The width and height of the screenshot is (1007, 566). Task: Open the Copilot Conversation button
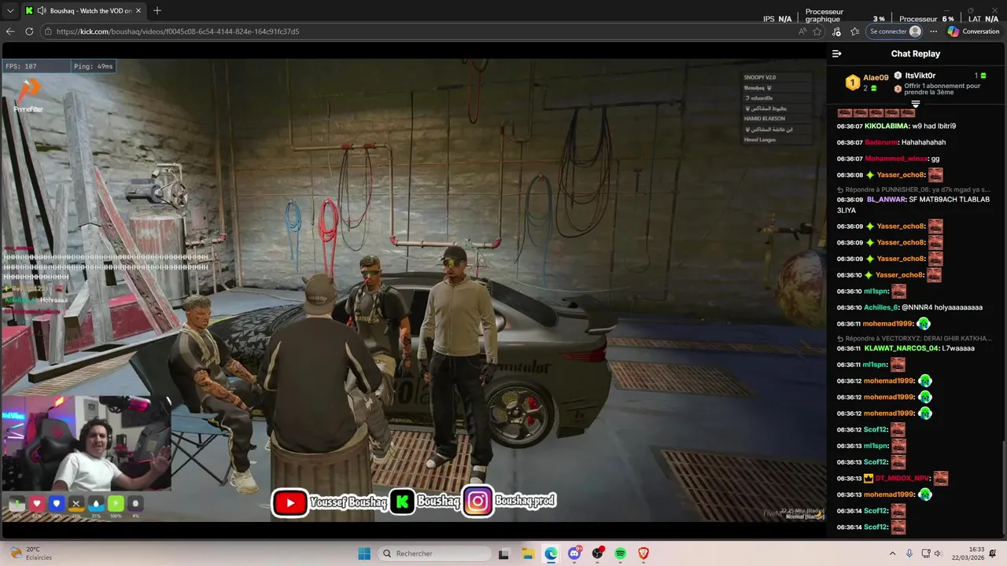(973, 31)
